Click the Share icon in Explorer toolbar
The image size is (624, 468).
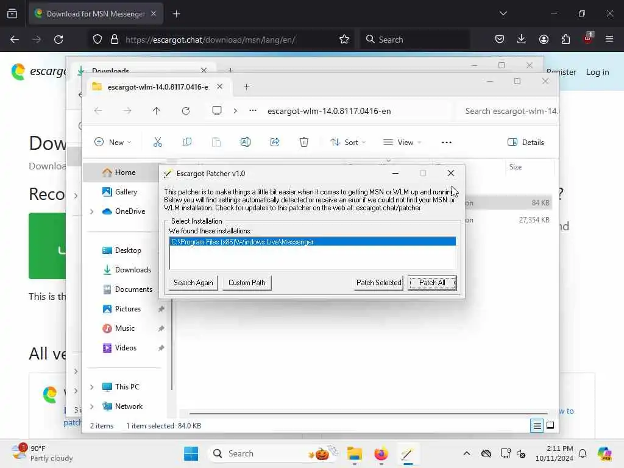(275, 142)
